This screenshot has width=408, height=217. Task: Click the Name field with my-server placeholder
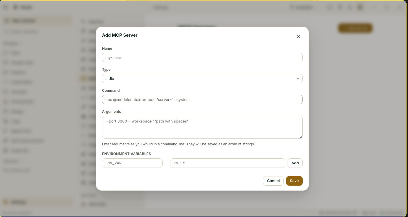[x=202, y=57]
